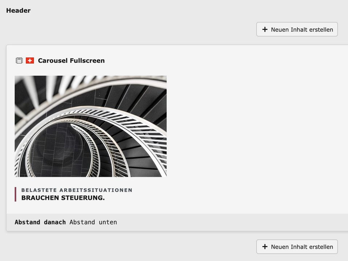The height and width of the screenshot is (261, 348).
Task: Open the "Carousel Fullscreen" element title
Action: (x=71, y=61)
